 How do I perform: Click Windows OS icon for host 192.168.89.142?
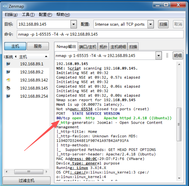(x=8, y=80)
